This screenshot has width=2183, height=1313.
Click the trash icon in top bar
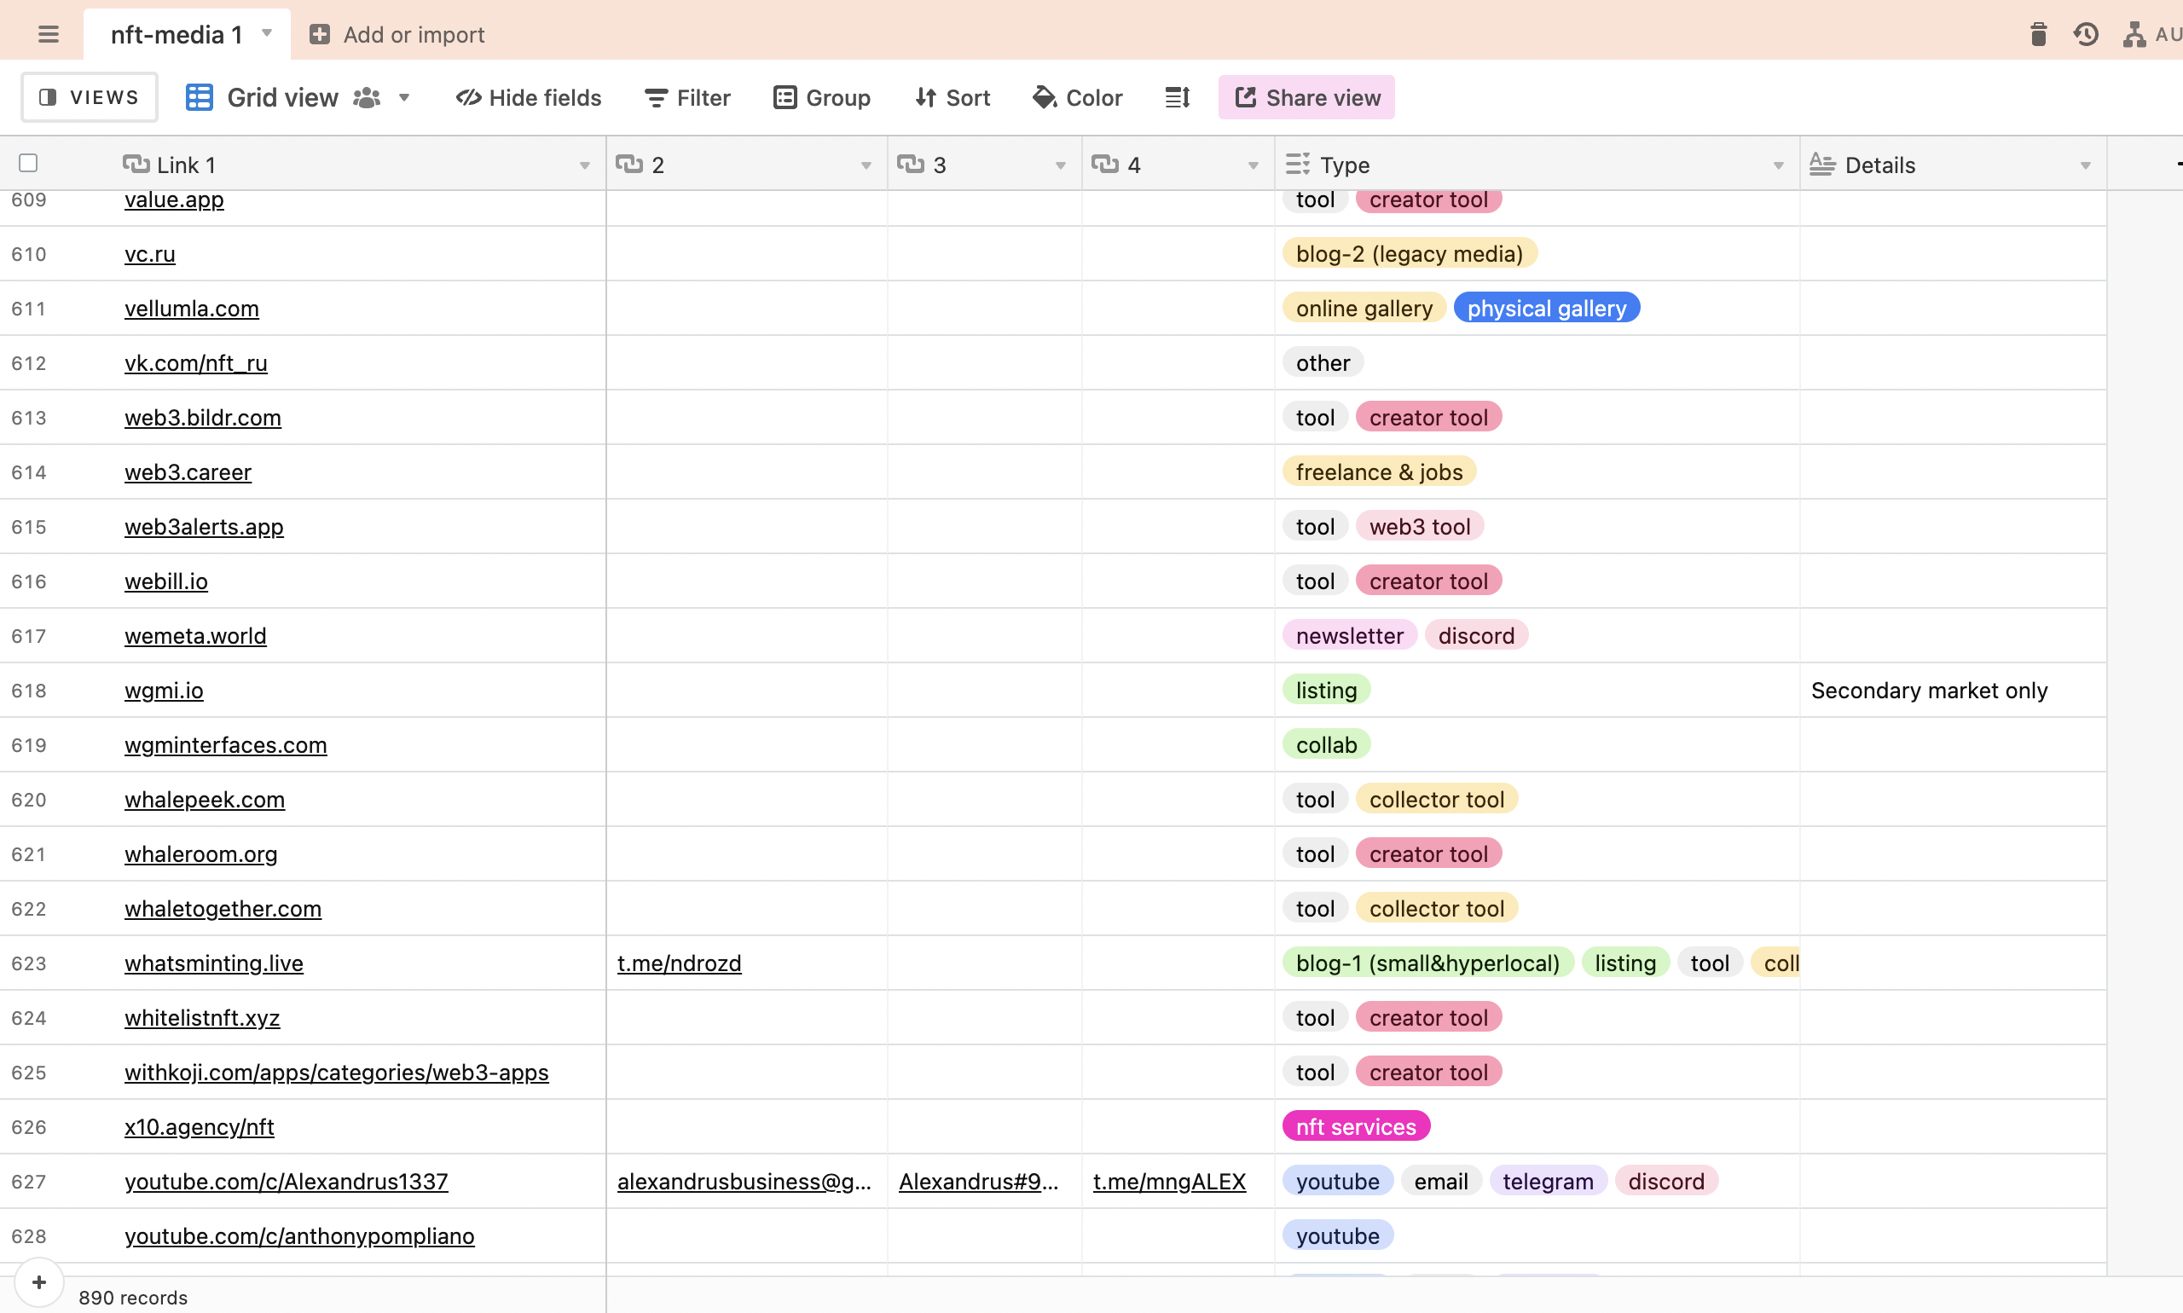[2038, 34]
